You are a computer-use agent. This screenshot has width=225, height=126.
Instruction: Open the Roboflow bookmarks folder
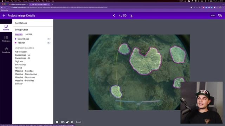coord(5,10)
